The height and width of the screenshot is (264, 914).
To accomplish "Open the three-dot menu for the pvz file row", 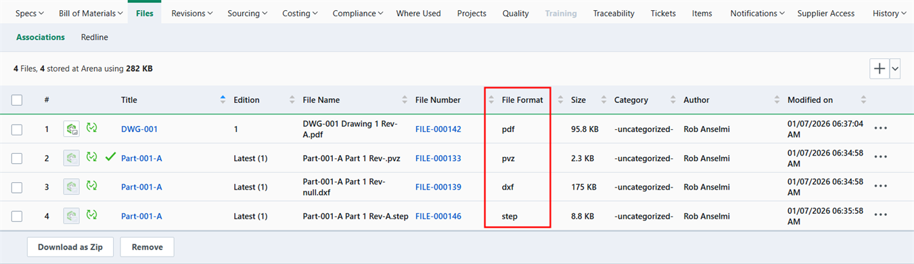I will tap(880, 157).
